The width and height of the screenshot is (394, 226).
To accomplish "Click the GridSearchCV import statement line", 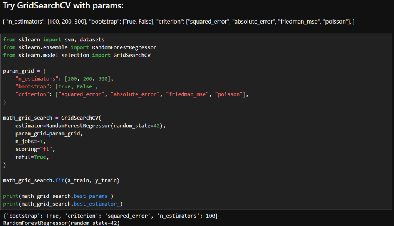I will point(77,55).
